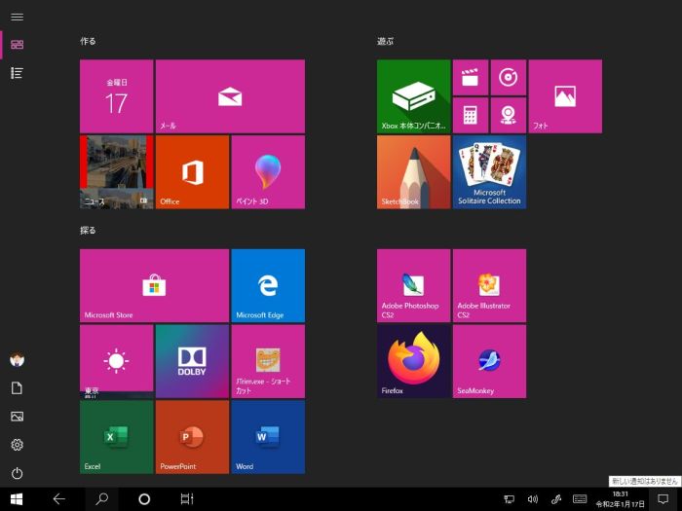Open the Power options button
The height and width of the screenshot is (511, 682).
click(x=17, y=473)
